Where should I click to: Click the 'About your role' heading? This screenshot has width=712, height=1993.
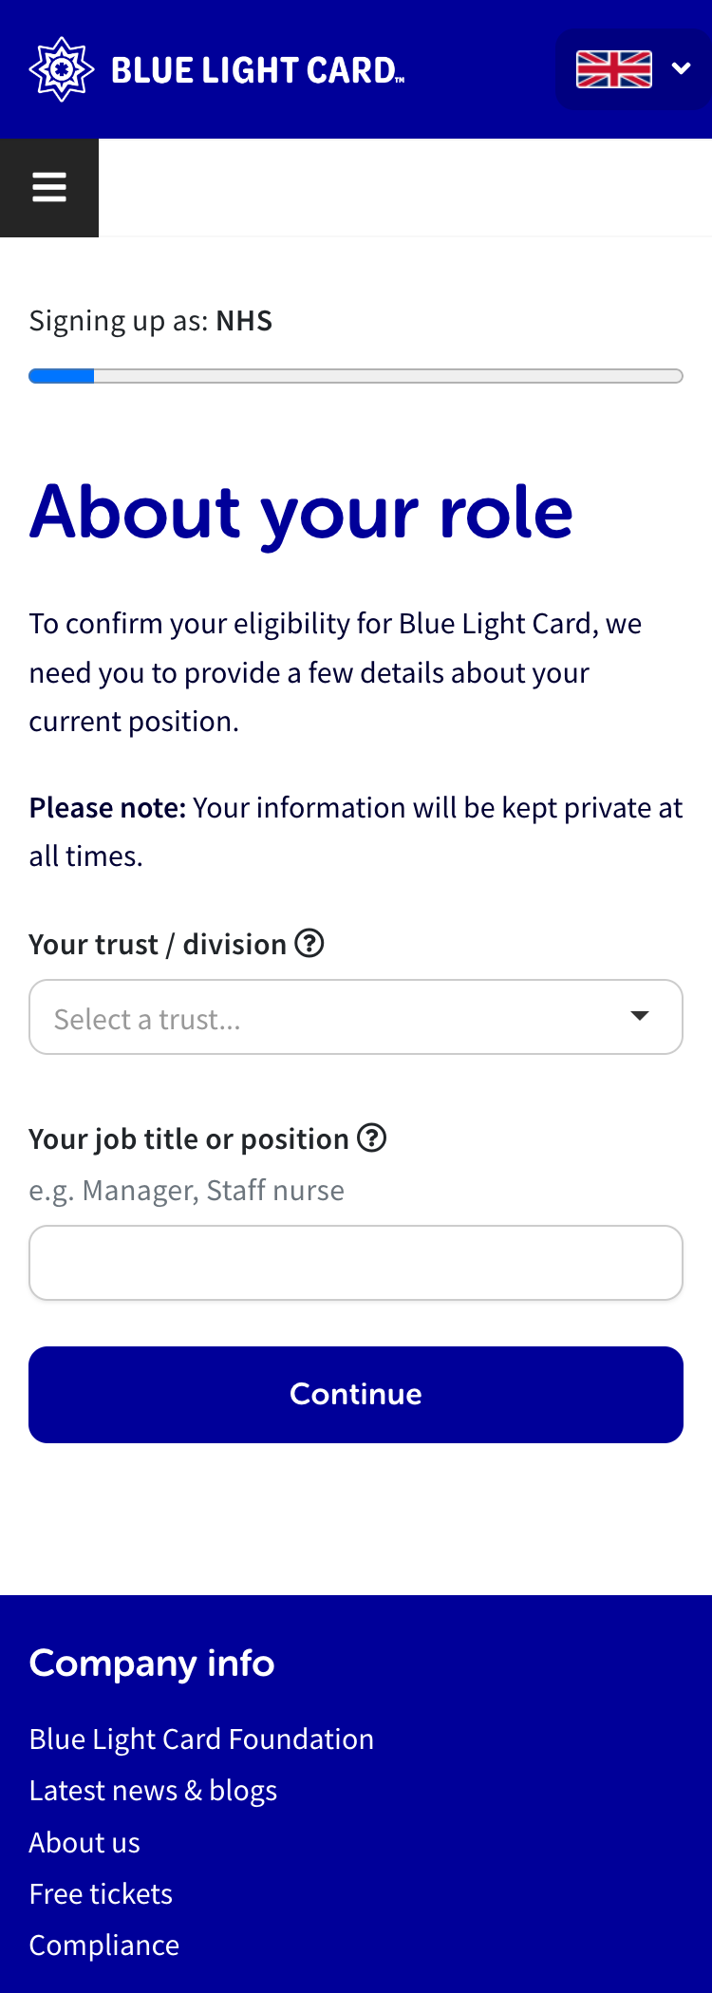(x=301, y=512)
